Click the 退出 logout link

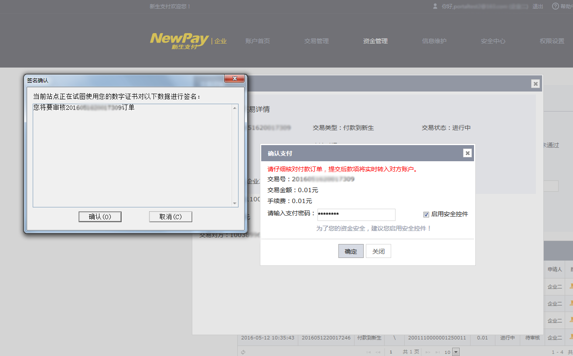point(538,7)
